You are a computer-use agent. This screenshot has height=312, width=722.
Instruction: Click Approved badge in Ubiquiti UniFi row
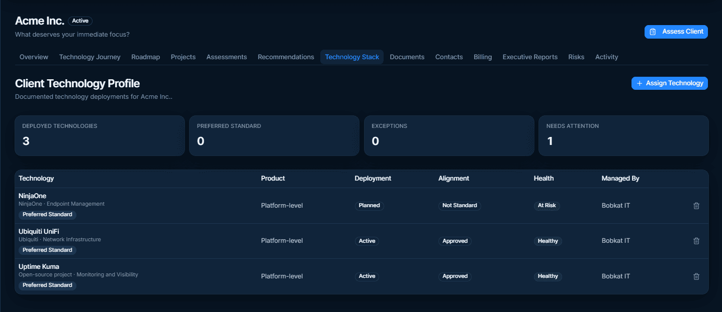click(455, 241)
